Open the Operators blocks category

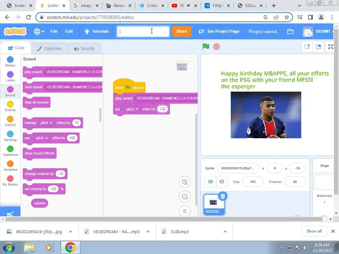10,151
